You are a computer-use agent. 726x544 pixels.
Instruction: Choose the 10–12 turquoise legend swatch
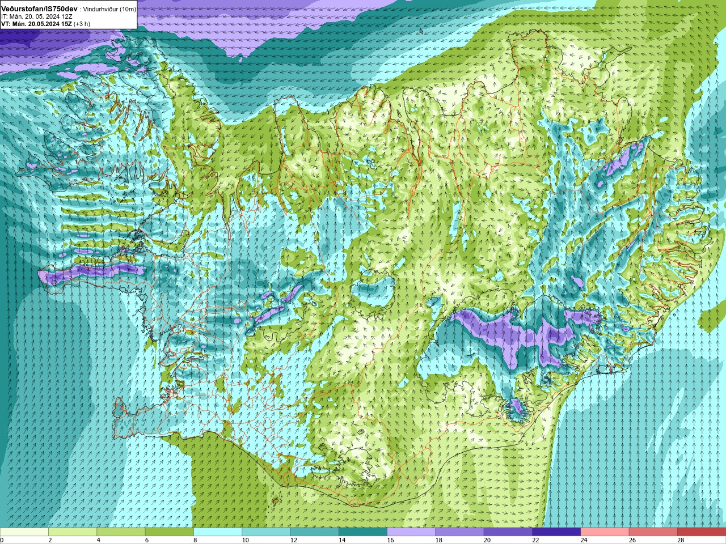tap(266, 532)
